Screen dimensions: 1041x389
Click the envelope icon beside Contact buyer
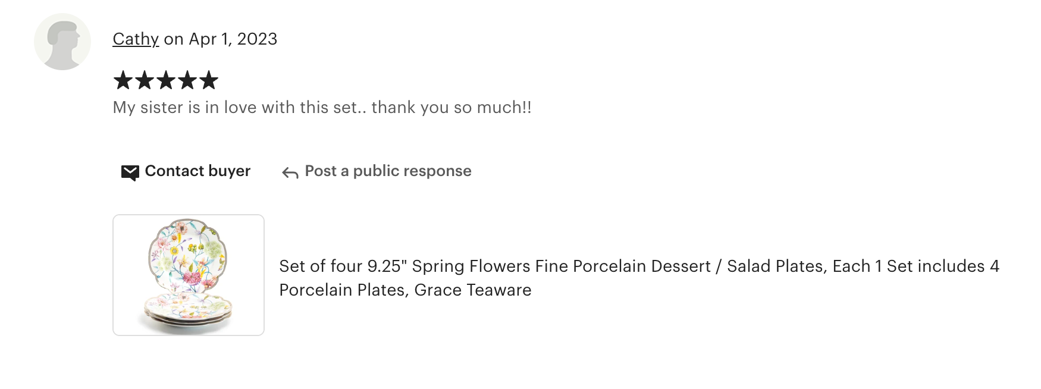pos(130,172)
